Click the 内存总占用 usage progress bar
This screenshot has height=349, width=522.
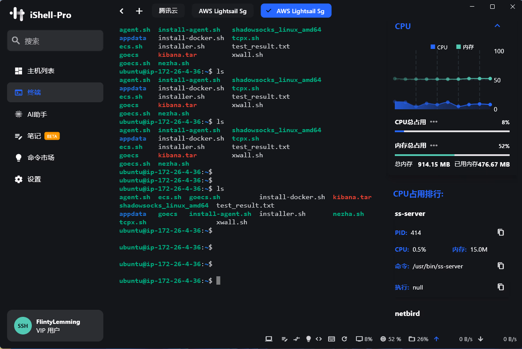click(x=452, y=155)
